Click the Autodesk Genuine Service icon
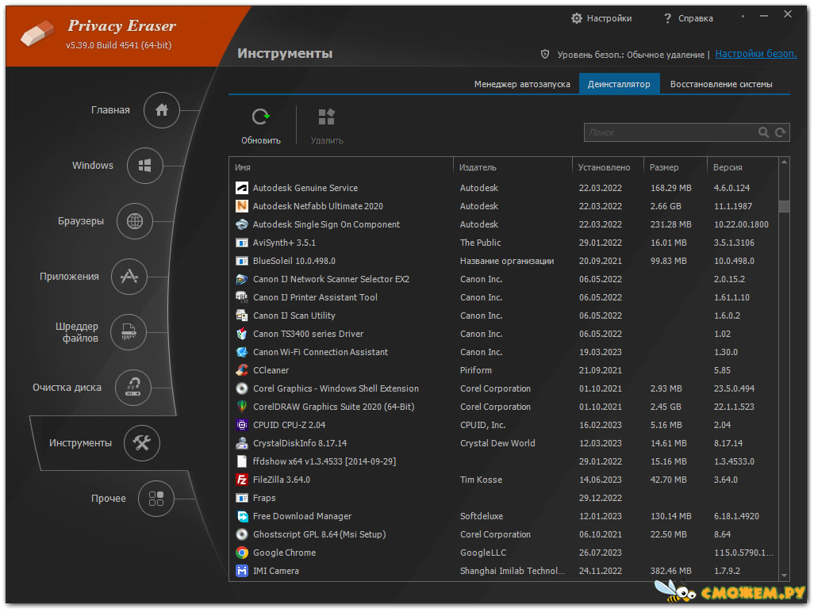Viewport: 814px width, 612px height. (242, 188)
